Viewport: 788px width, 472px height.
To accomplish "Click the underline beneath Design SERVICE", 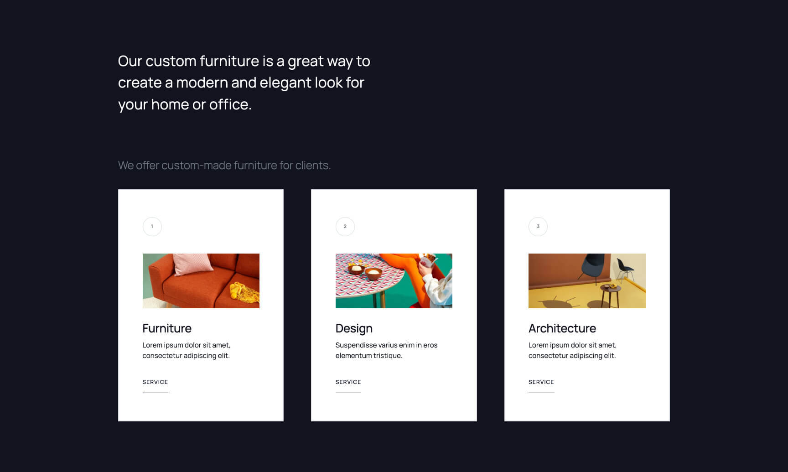I will tap(348, 393).
